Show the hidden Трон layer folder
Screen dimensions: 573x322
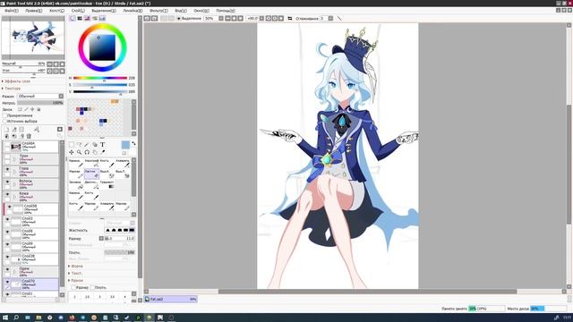click(7, 157)
